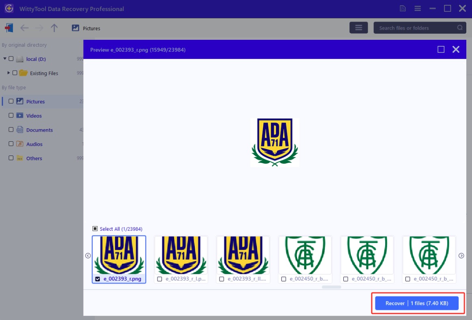Image resolution: width=472 pixels, height=320 pixels.
Task: Open the e_002393_r_l.p... thumbnail image
Action: point(181,255)
